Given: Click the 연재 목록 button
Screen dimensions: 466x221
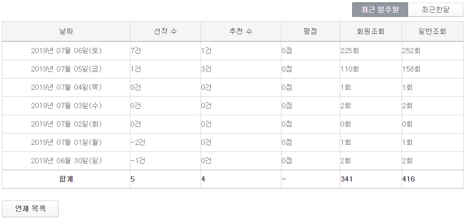Looking at the screenshot, I should (x=31, y=209).
